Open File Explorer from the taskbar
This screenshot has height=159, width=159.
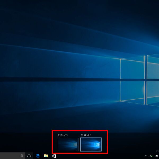(46, 156)
